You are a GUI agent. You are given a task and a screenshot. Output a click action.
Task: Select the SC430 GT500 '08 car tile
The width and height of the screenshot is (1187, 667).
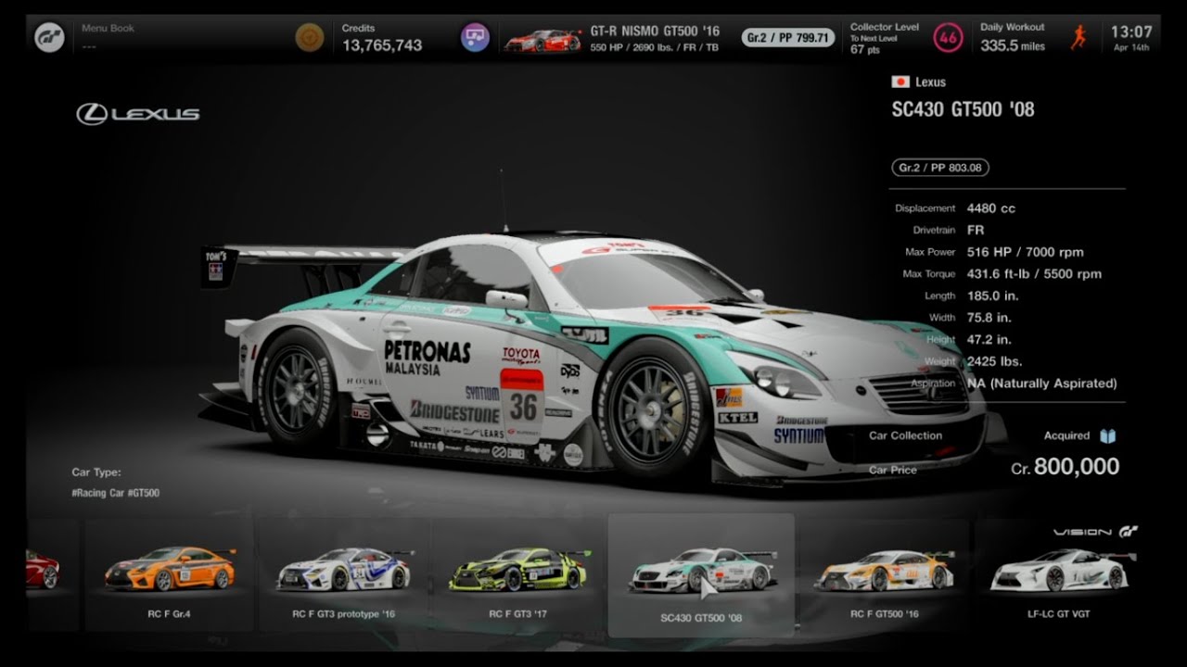(701, 575)
